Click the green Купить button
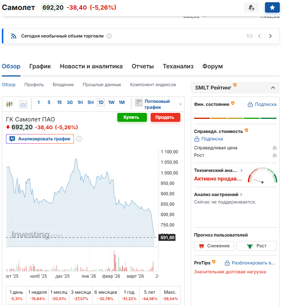This screenshot has width=285, height=306. pyautogui.click(x=132, y=117)
